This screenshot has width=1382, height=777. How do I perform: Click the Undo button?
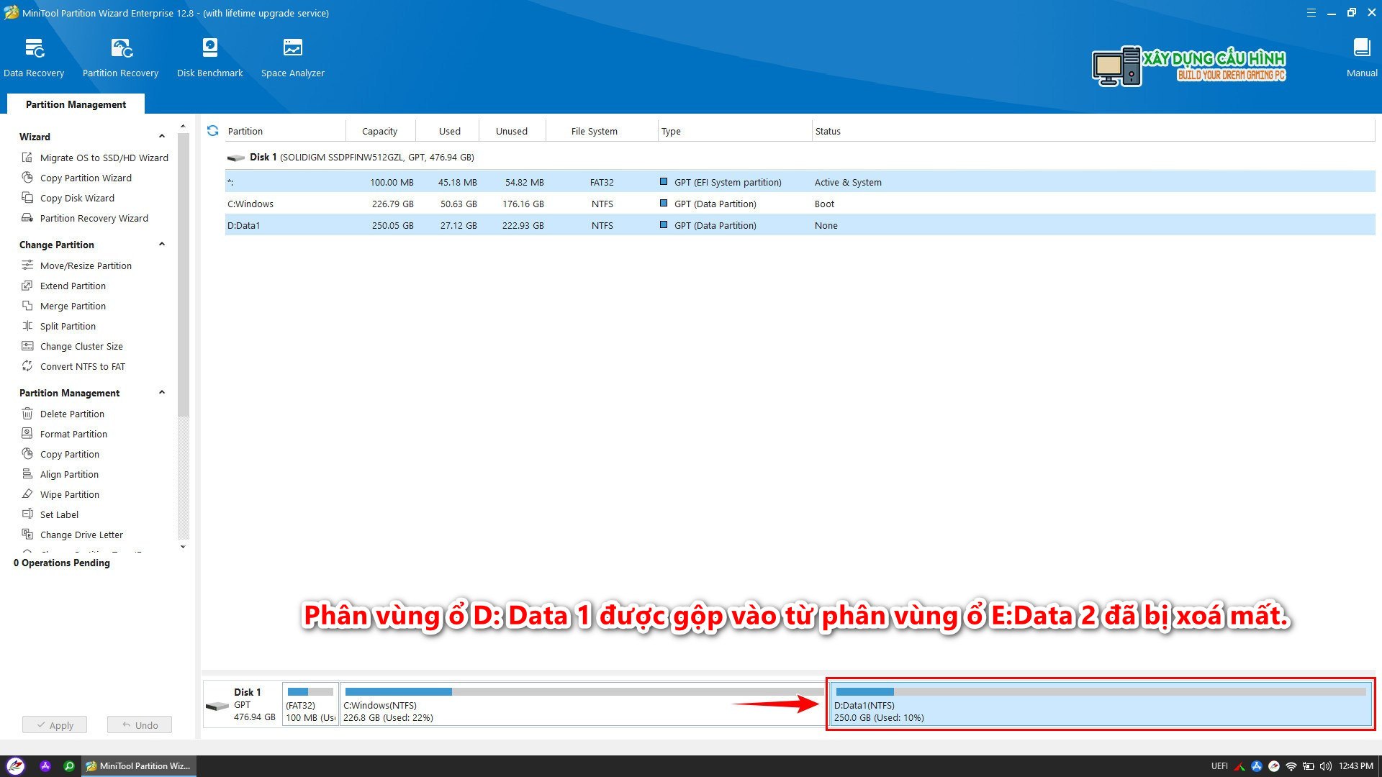point(140,724)
